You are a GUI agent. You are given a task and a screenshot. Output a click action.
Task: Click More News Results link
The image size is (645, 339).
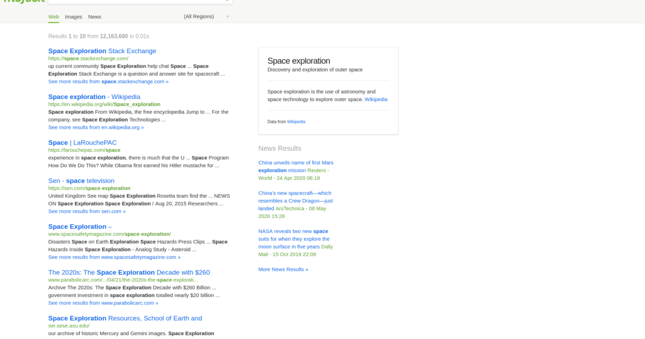pos(283,270)
